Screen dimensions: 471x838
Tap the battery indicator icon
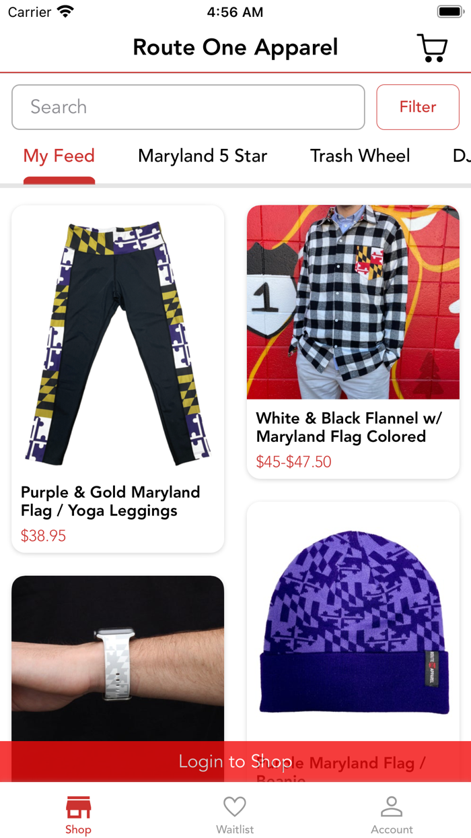tap(449, 11)
